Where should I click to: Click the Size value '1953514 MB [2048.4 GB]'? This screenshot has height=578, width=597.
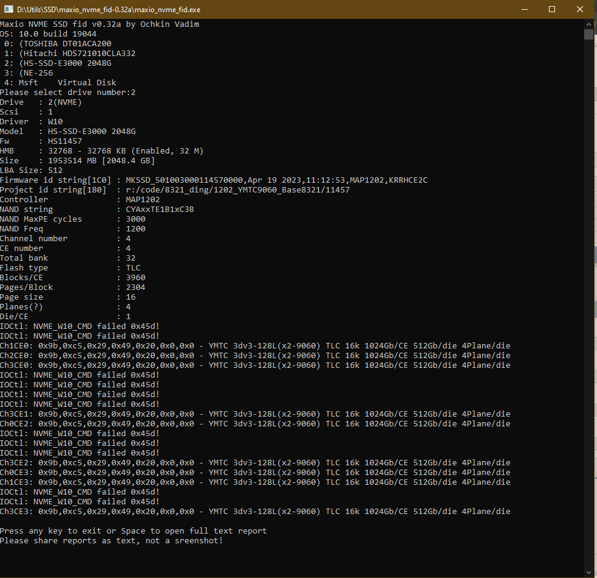[x=101, y=160]
